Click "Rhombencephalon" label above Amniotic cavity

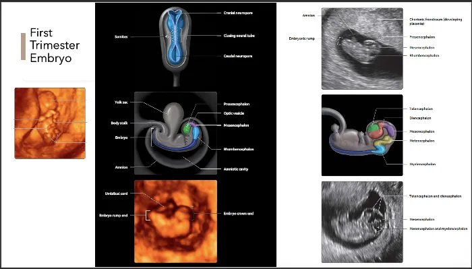(x=239, y=149)
